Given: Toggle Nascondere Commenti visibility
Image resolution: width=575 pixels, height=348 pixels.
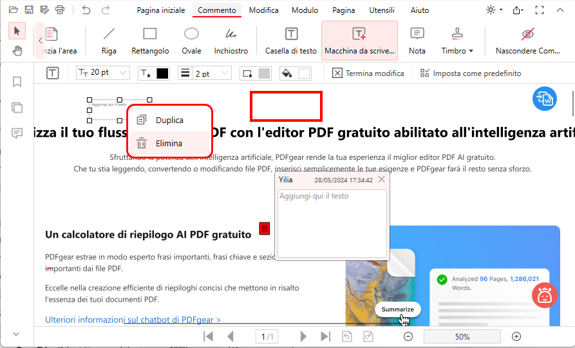Looking at the screenshot, I should 528,41.
